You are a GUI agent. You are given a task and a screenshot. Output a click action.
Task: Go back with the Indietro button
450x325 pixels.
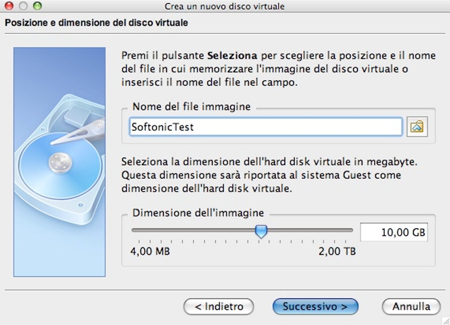click(219, 306)
